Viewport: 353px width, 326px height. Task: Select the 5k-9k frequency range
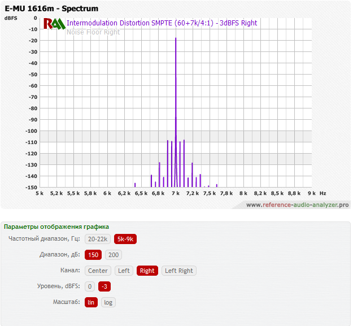tap(125, 239)
